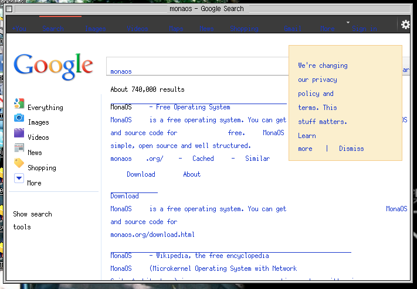Click the About 740,000 results text
The image size is (417, 289).
[x=147, y=90]
